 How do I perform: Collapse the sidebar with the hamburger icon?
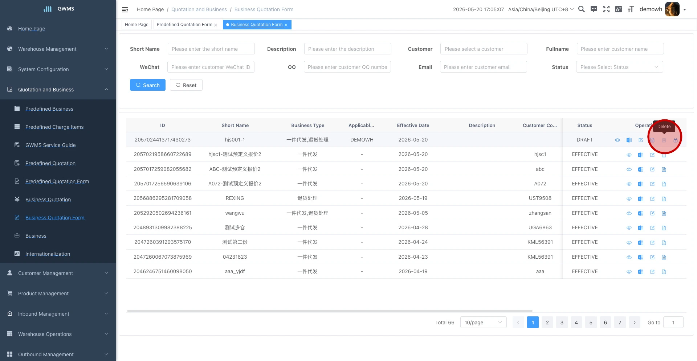tap(125, 10)
